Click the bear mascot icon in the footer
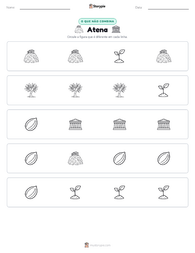Viewport: 195px width, 253px height. pyautogui.click(x=87, y=245)
